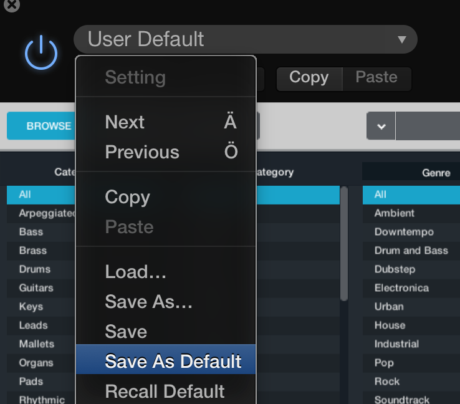460x404 pixels.
Task: Toggle the plug-in power button
Action: (x=41, y=52)
